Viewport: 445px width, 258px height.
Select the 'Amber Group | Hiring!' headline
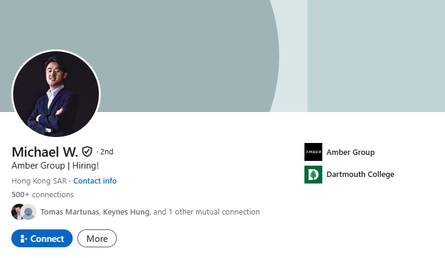pos(55,166)
